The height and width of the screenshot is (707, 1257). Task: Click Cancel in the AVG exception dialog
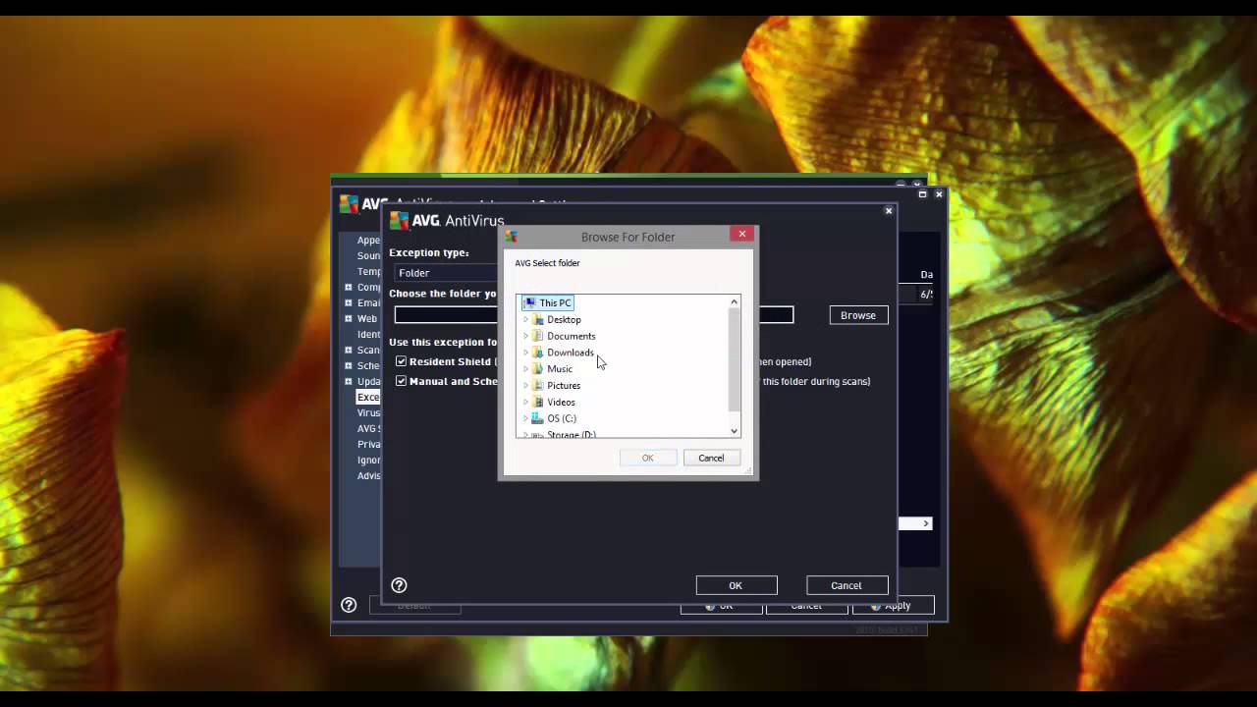click(847, 585)
